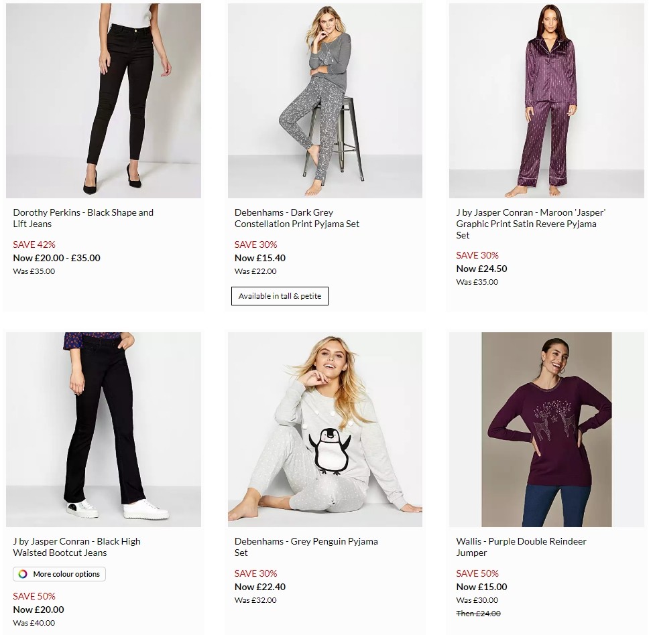Click the SAVE 50% label under the jumper

click(477, 573)
